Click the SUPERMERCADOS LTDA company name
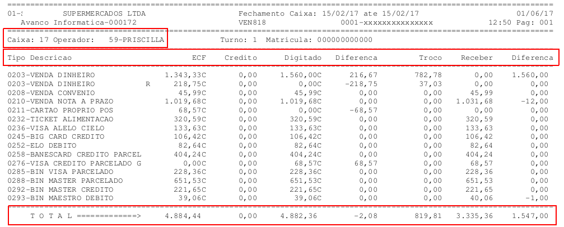Viewport: 564px width, 227px height. tap(102, 12)
